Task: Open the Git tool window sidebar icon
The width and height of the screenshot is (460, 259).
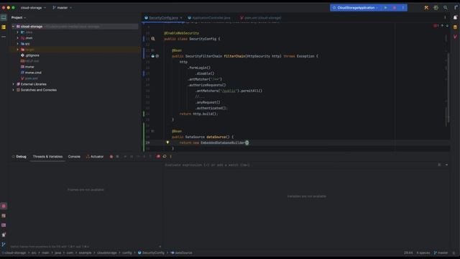Action: point(4,245)
